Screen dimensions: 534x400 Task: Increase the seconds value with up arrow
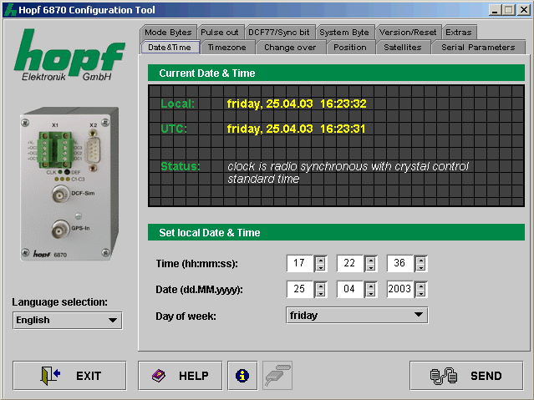[x=421, y=260]
